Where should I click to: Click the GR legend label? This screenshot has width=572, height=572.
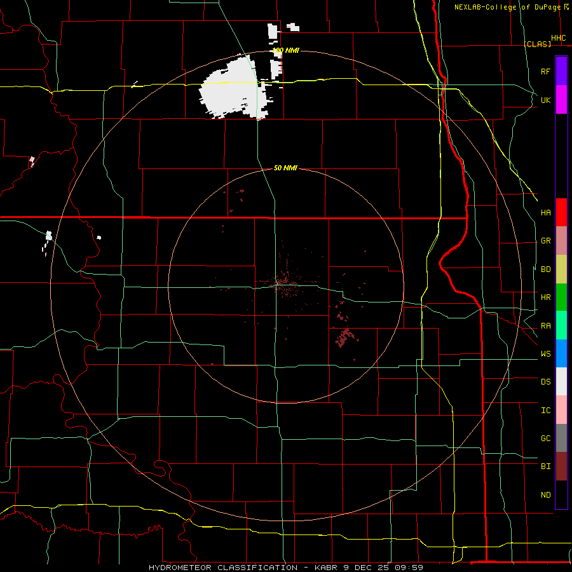point(545,241)
